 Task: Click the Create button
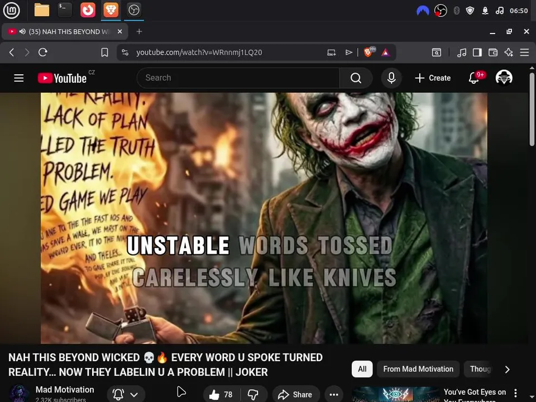tap(433, 78)
